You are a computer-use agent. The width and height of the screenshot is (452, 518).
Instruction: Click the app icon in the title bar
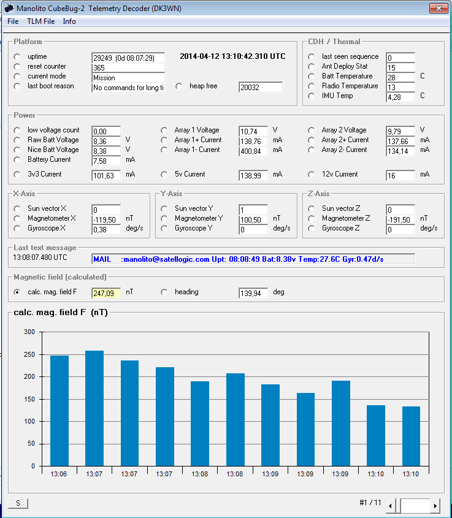point(9,8)
